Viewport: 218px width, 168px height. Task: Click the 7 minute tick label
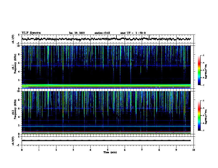[x=142, y=150]
